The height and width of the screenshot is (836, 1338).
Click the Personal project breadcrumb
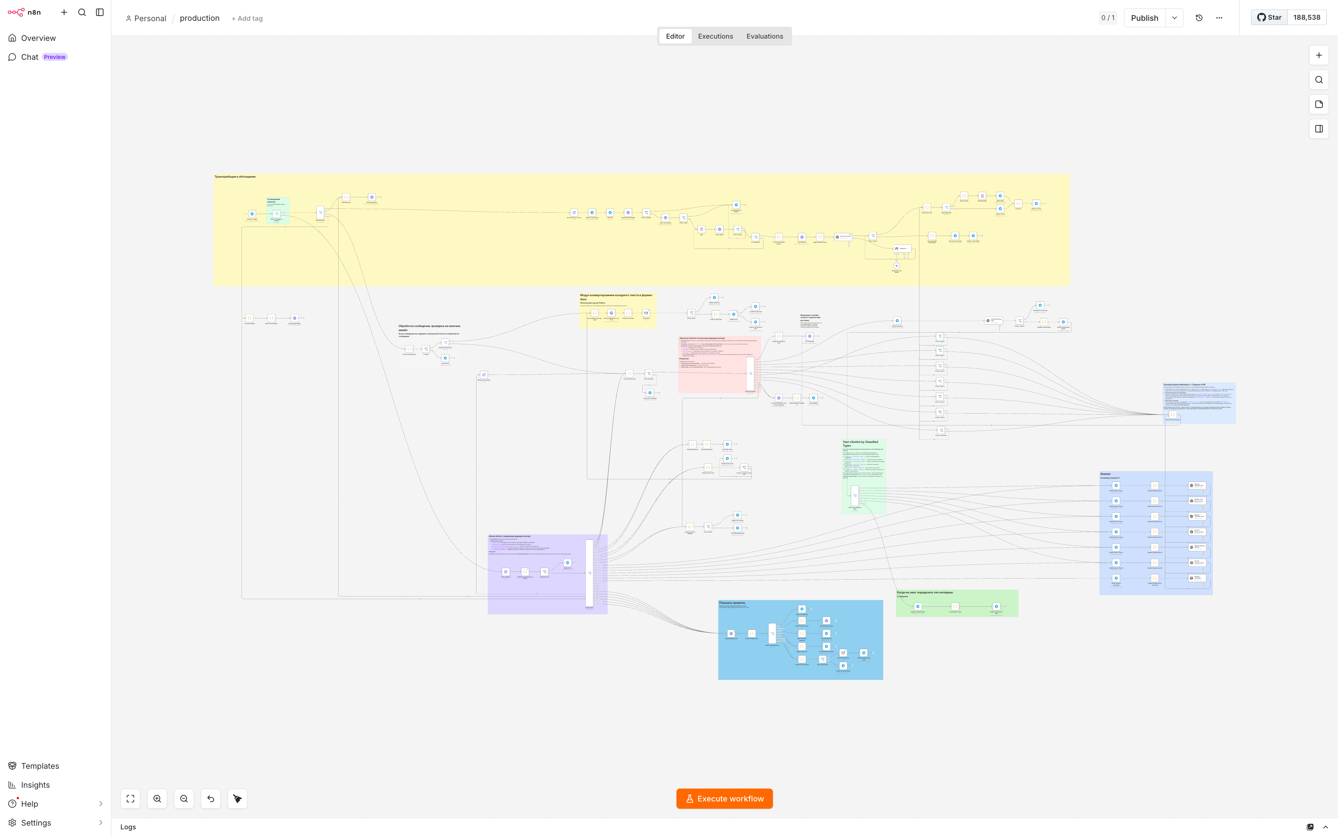[146, 18]
